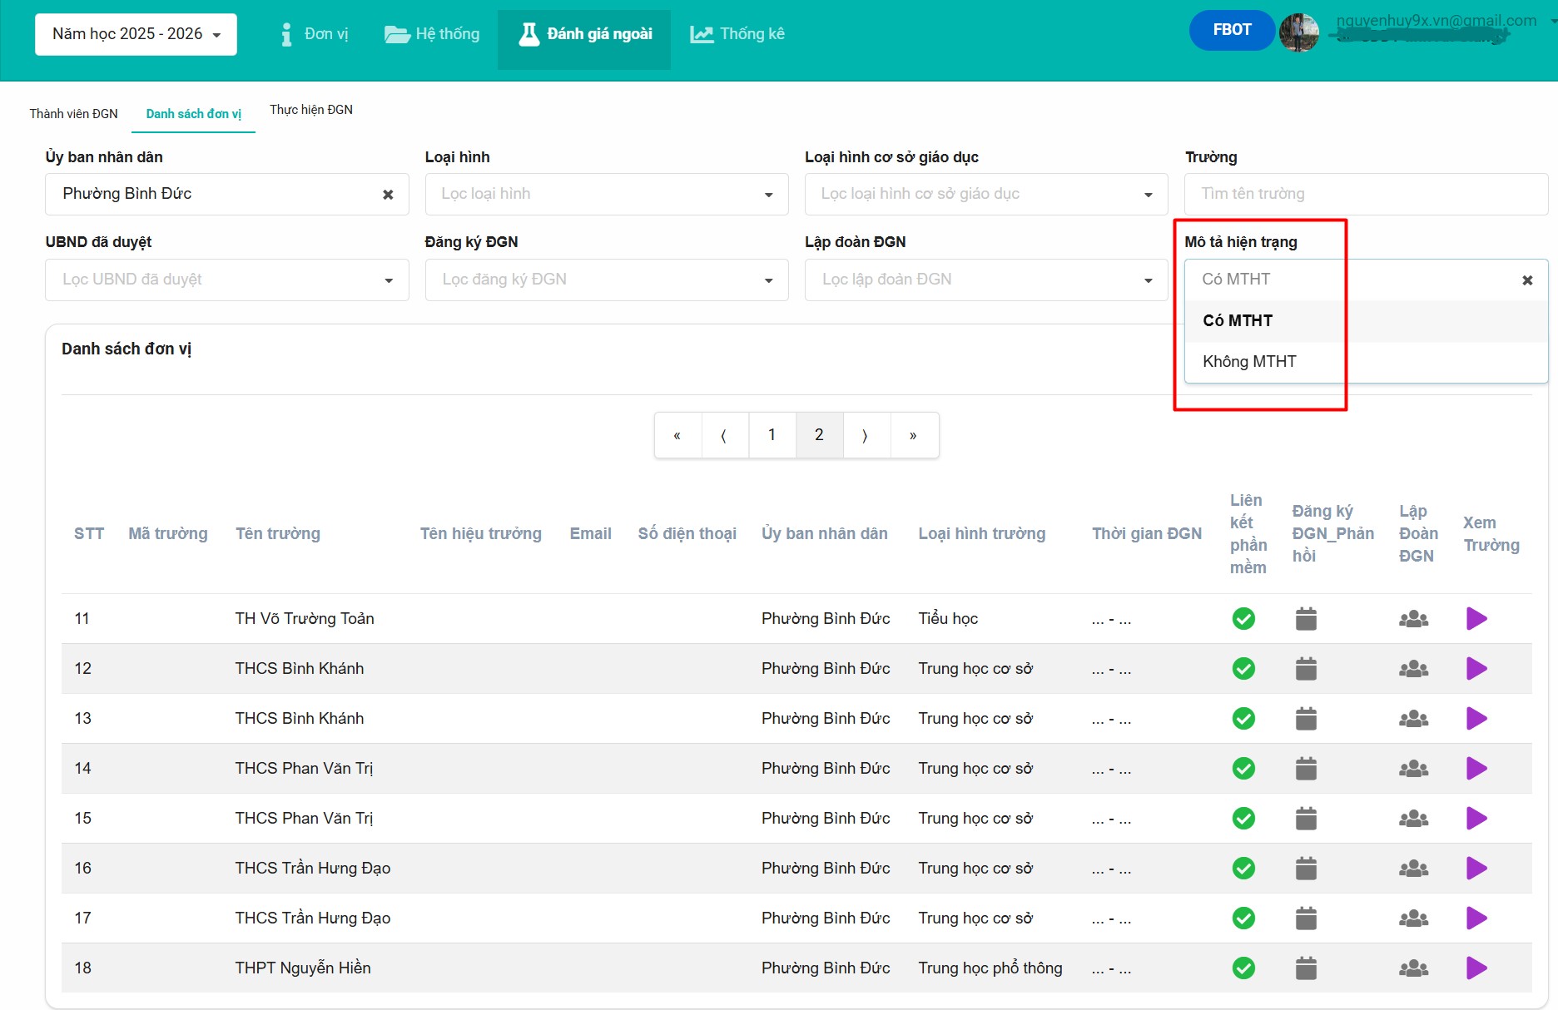
Task: Select Không MTHT option
Action: coord(1249,362)
